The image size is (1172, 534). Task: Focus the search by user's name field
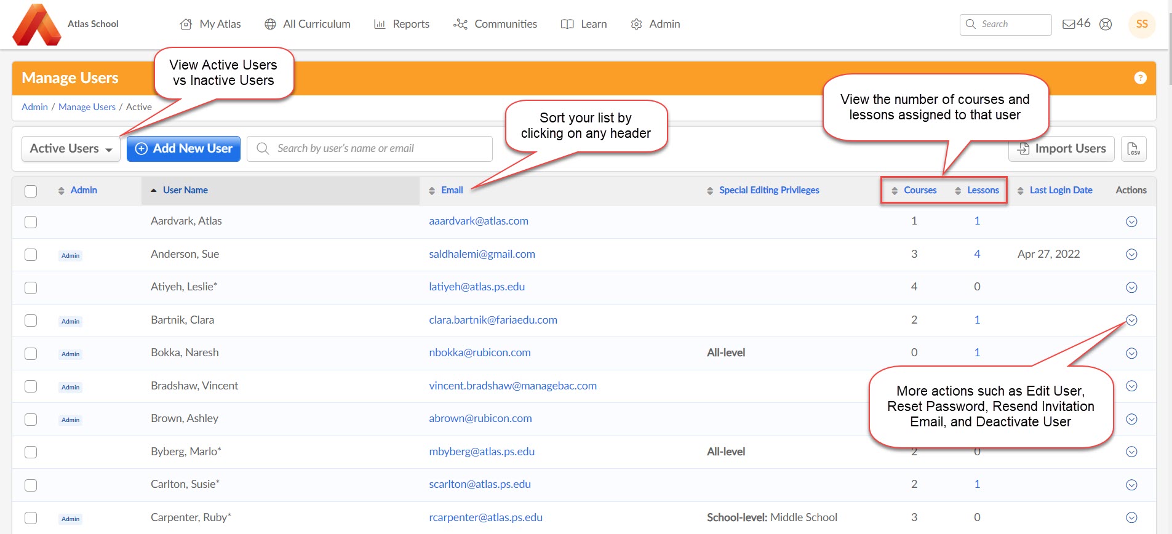[x=369, y=149]
